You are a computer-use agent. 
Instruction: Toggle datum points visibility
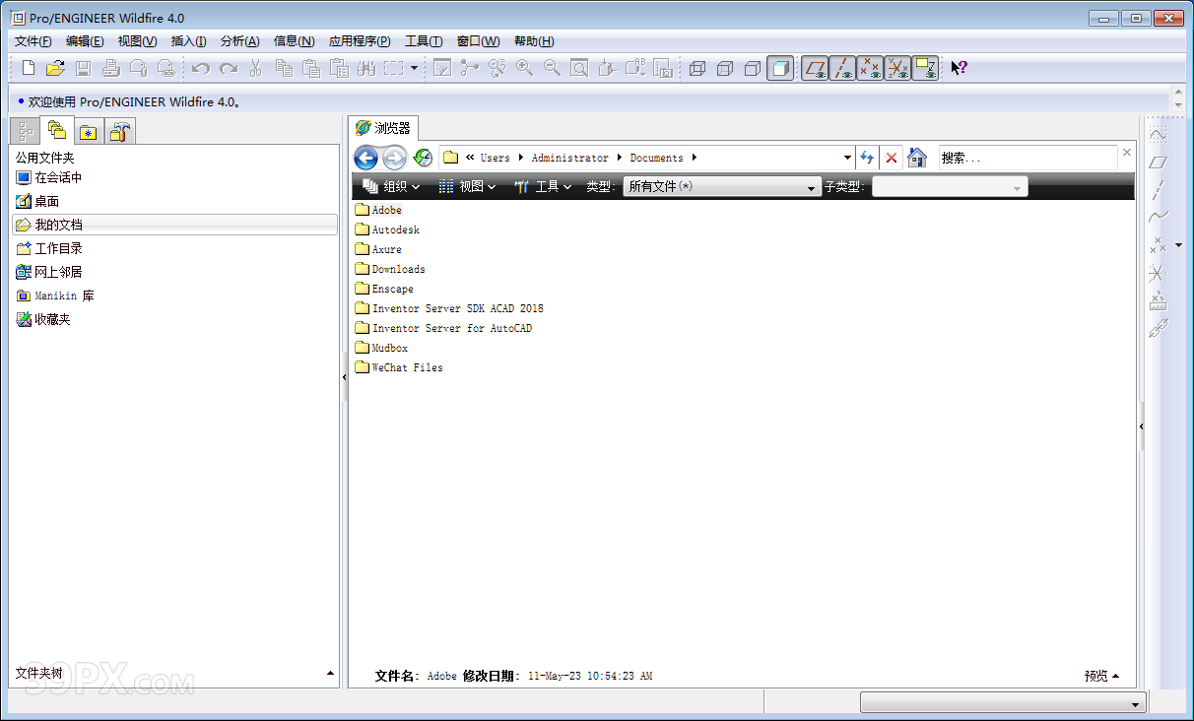(x=870, y=68)
